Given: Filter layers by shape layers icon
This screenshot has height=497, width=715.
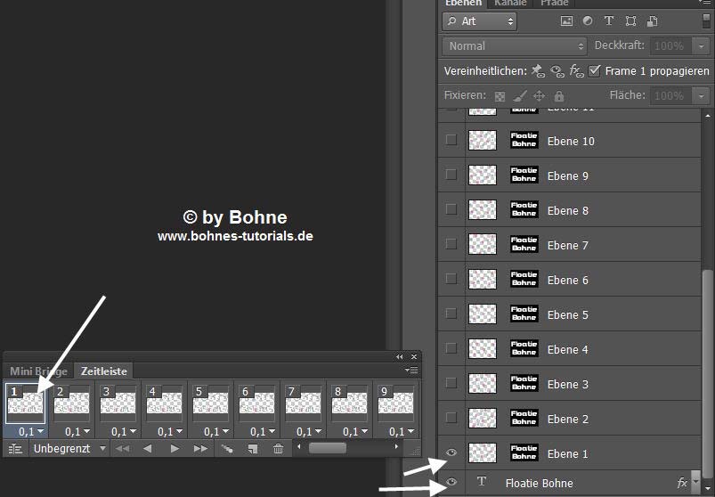Looking at the screenshot, I should point(630,20).
